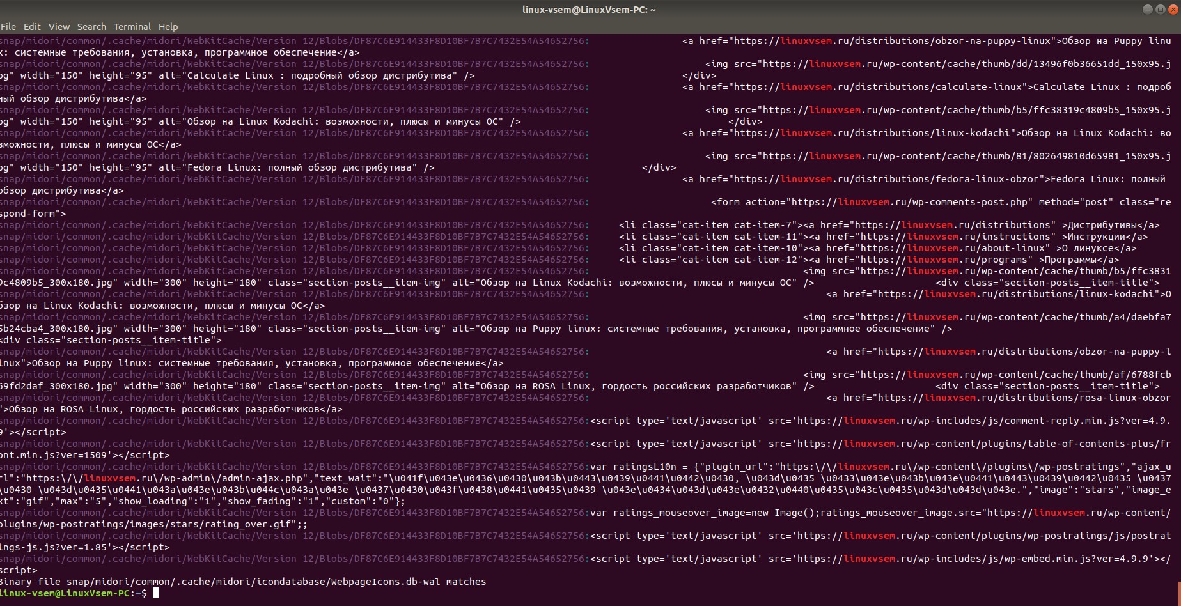Screen dimensions: 1181x606
Task: Click the text 'Обзор на ROSA Linux, гордость российских разработчиков</a>'
Action: [176, 409]
